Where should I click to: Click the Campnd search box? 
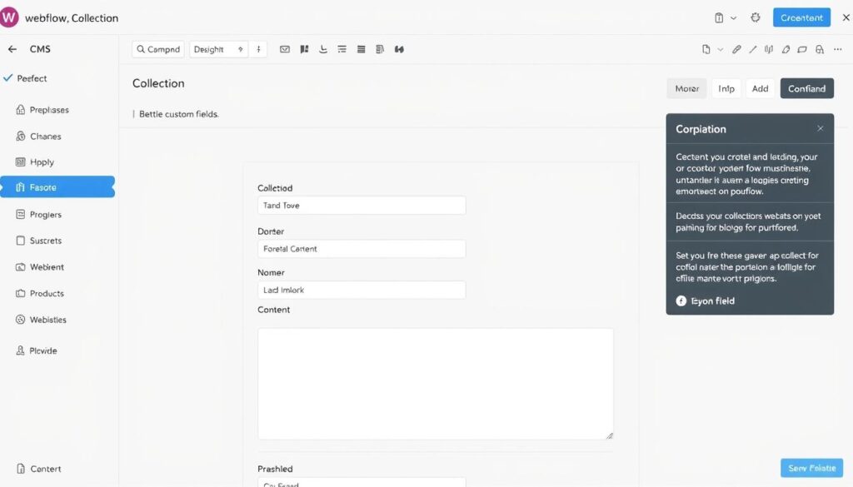157,49
